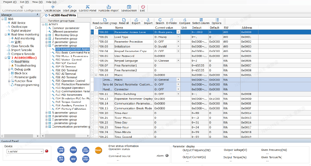Click Manage panel horizontal scrollbar
Screen dimensions: 311x166
pos(20,136)
